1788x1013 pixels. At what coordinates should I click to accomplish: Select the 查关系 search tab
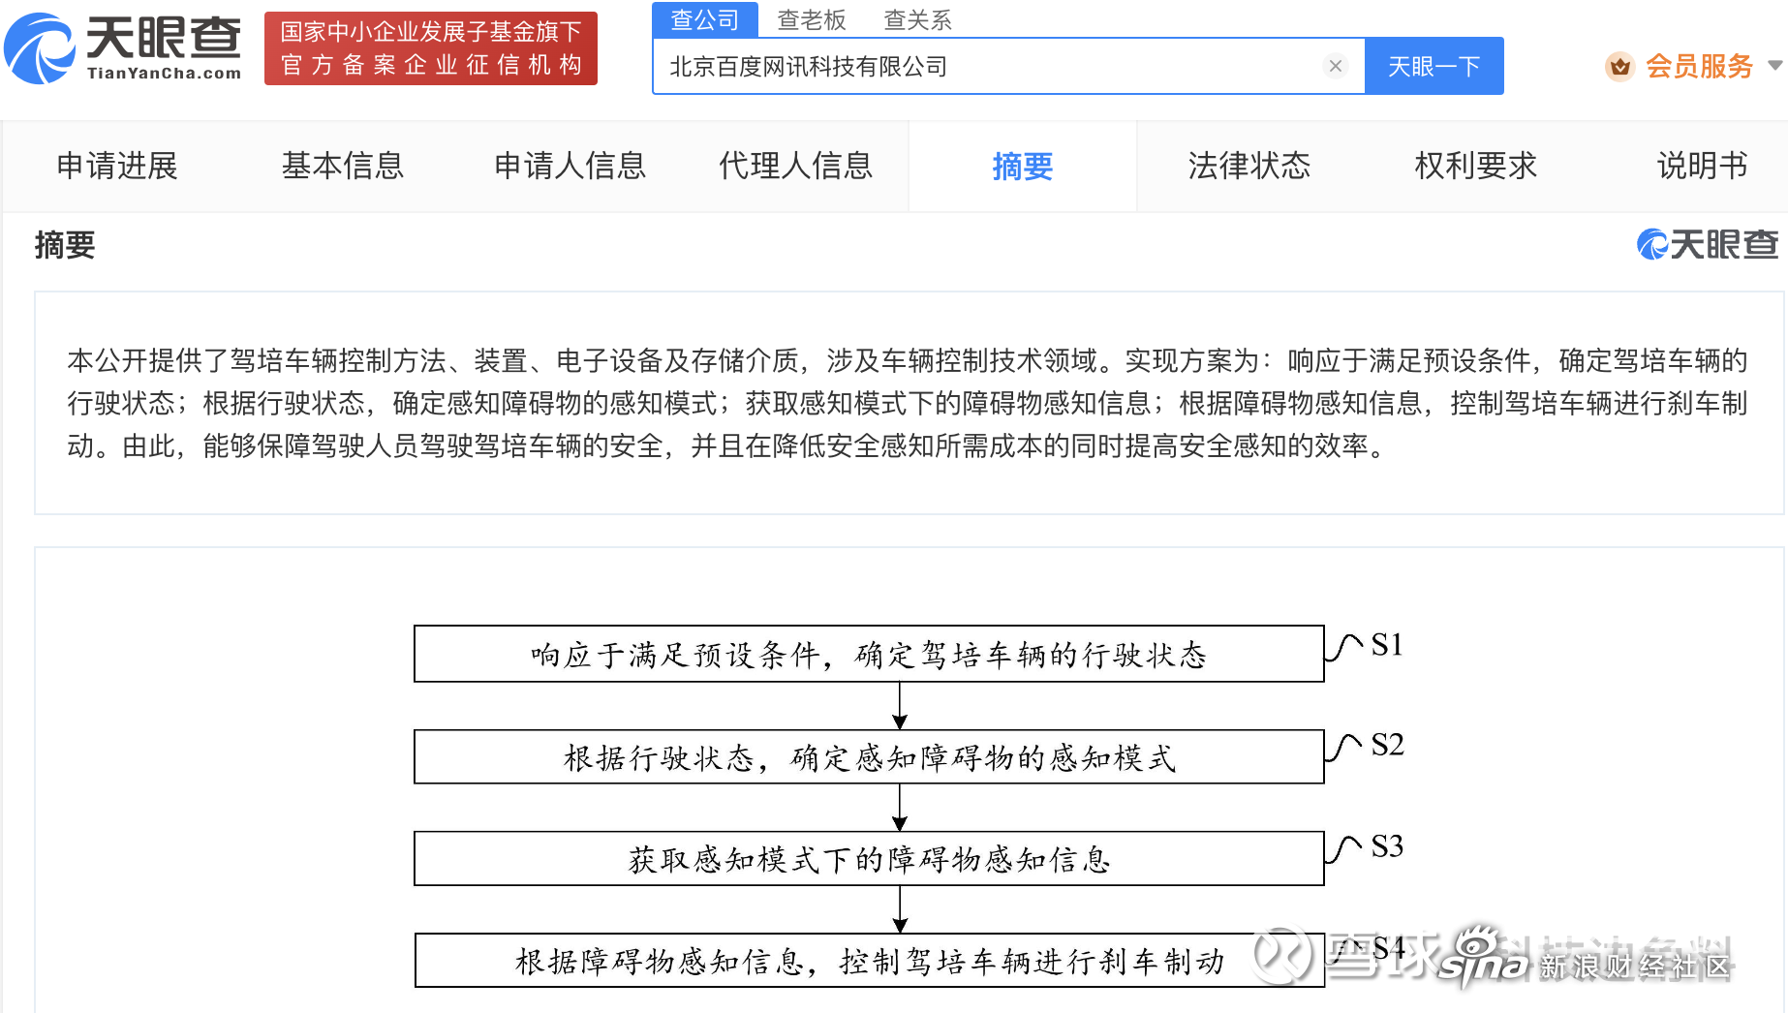(x=917, y=19)
